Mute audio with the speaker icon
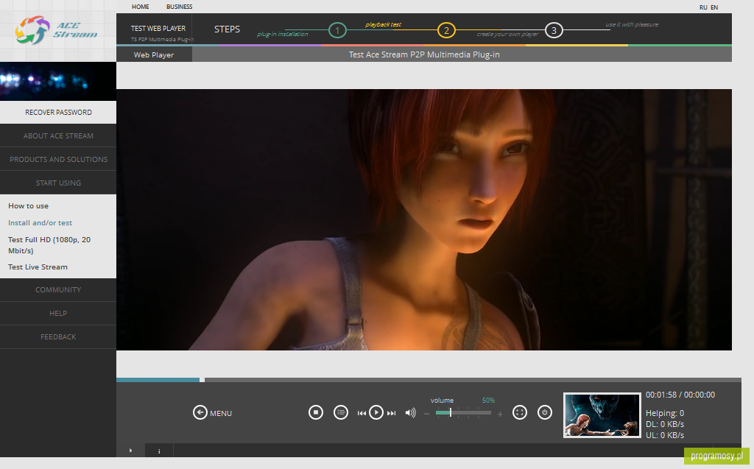Viewport: 754px width, 469px height. 410,413
